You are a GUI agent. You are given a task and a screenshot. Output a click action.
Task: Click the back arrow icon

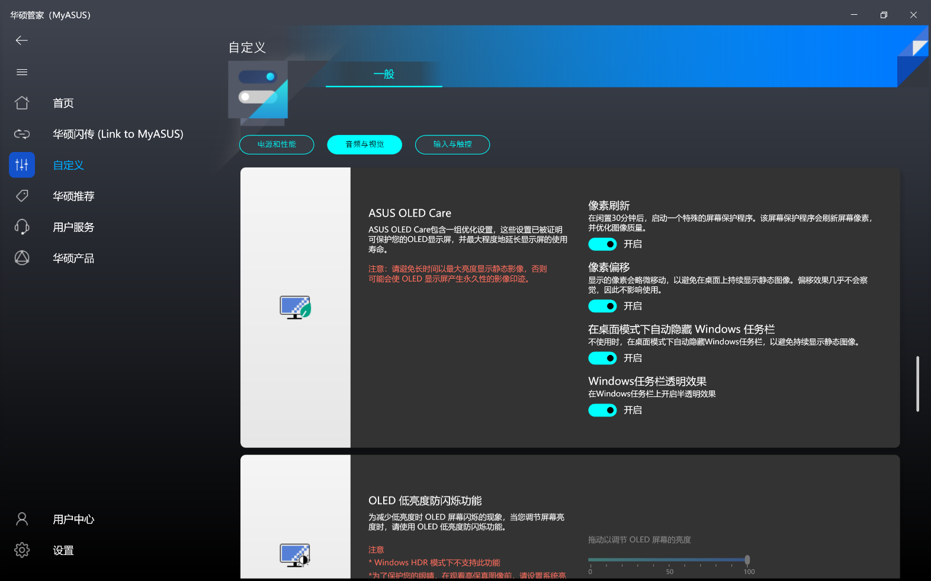22,40
